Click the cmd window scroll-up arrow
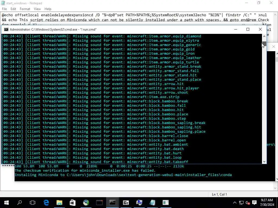The width and height of the screenshot is (278, 208). tap(264, 36)
